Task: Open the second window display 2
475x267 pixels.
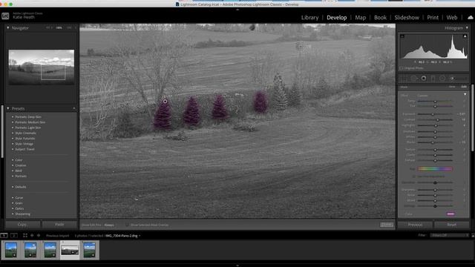Action: click(x=14, y=235)
